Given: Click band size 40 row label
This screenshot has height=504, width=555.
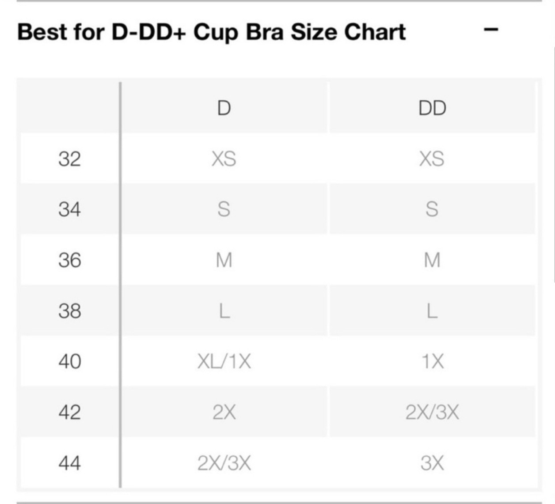Looking at the screenshot, I should click(x=69, y=361).
